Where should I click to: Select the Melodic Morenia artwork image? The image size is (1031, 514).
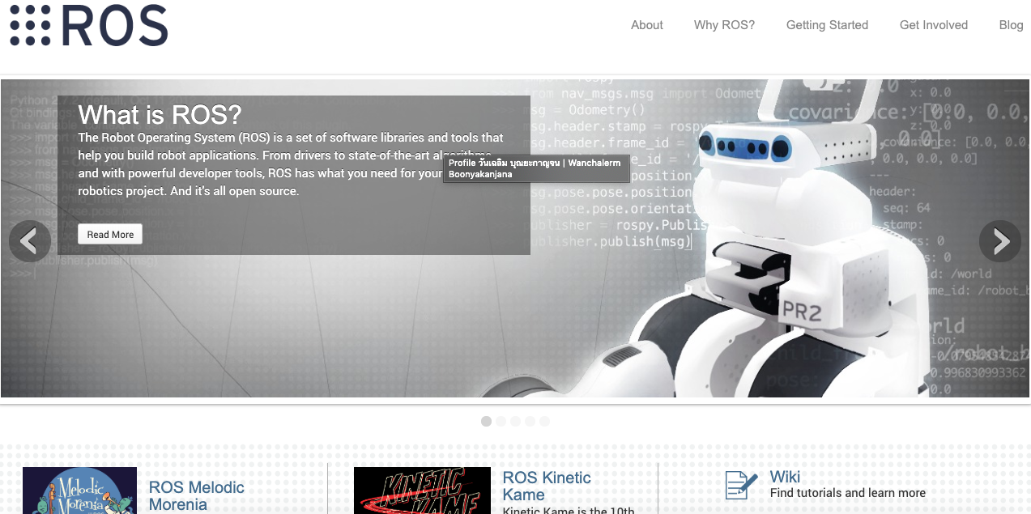[79, 490]
